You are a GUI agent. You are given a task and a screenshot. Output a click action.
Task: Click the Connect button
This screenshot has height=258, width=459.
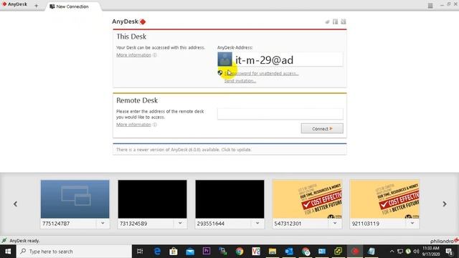tap(322, 128)
